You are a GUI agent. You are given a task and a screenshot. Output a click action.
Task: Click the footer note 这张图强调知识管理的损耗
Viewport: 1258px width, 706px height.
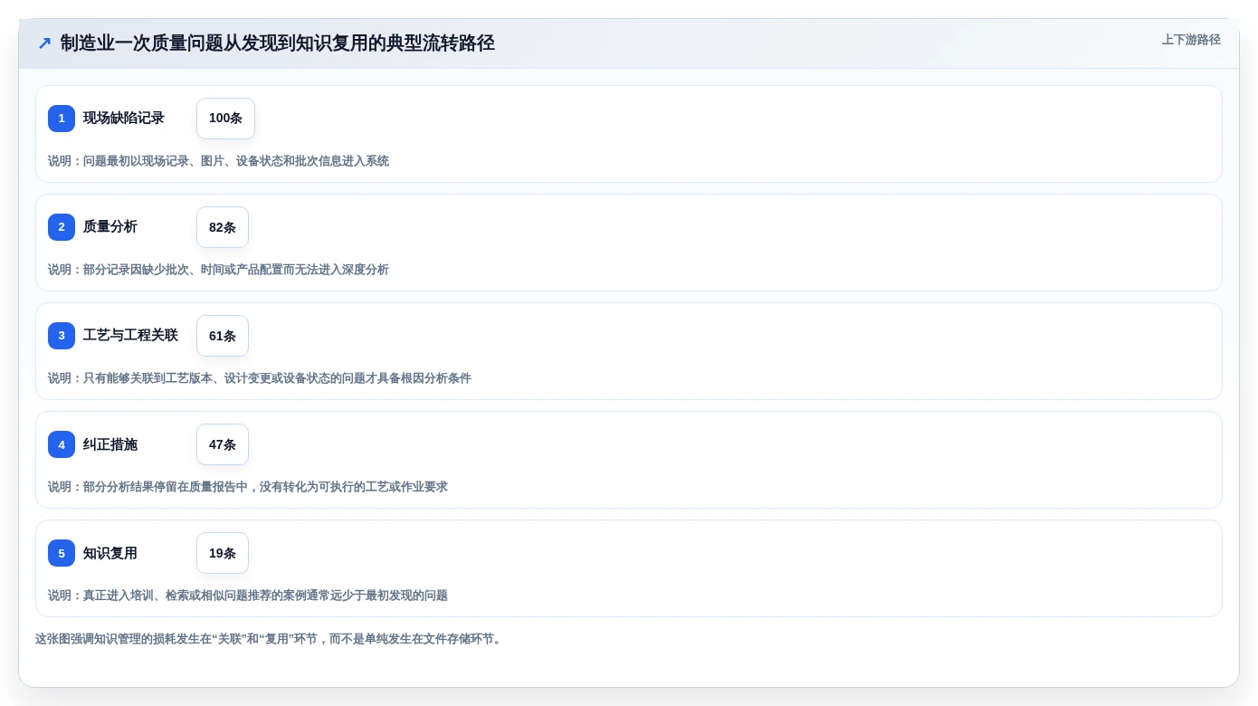coord(270,639)
